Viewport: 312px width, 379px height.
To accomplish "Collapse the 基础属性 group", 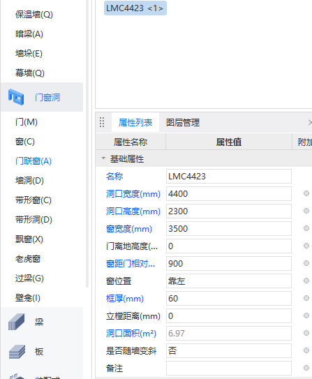I will tap(103, 158).
